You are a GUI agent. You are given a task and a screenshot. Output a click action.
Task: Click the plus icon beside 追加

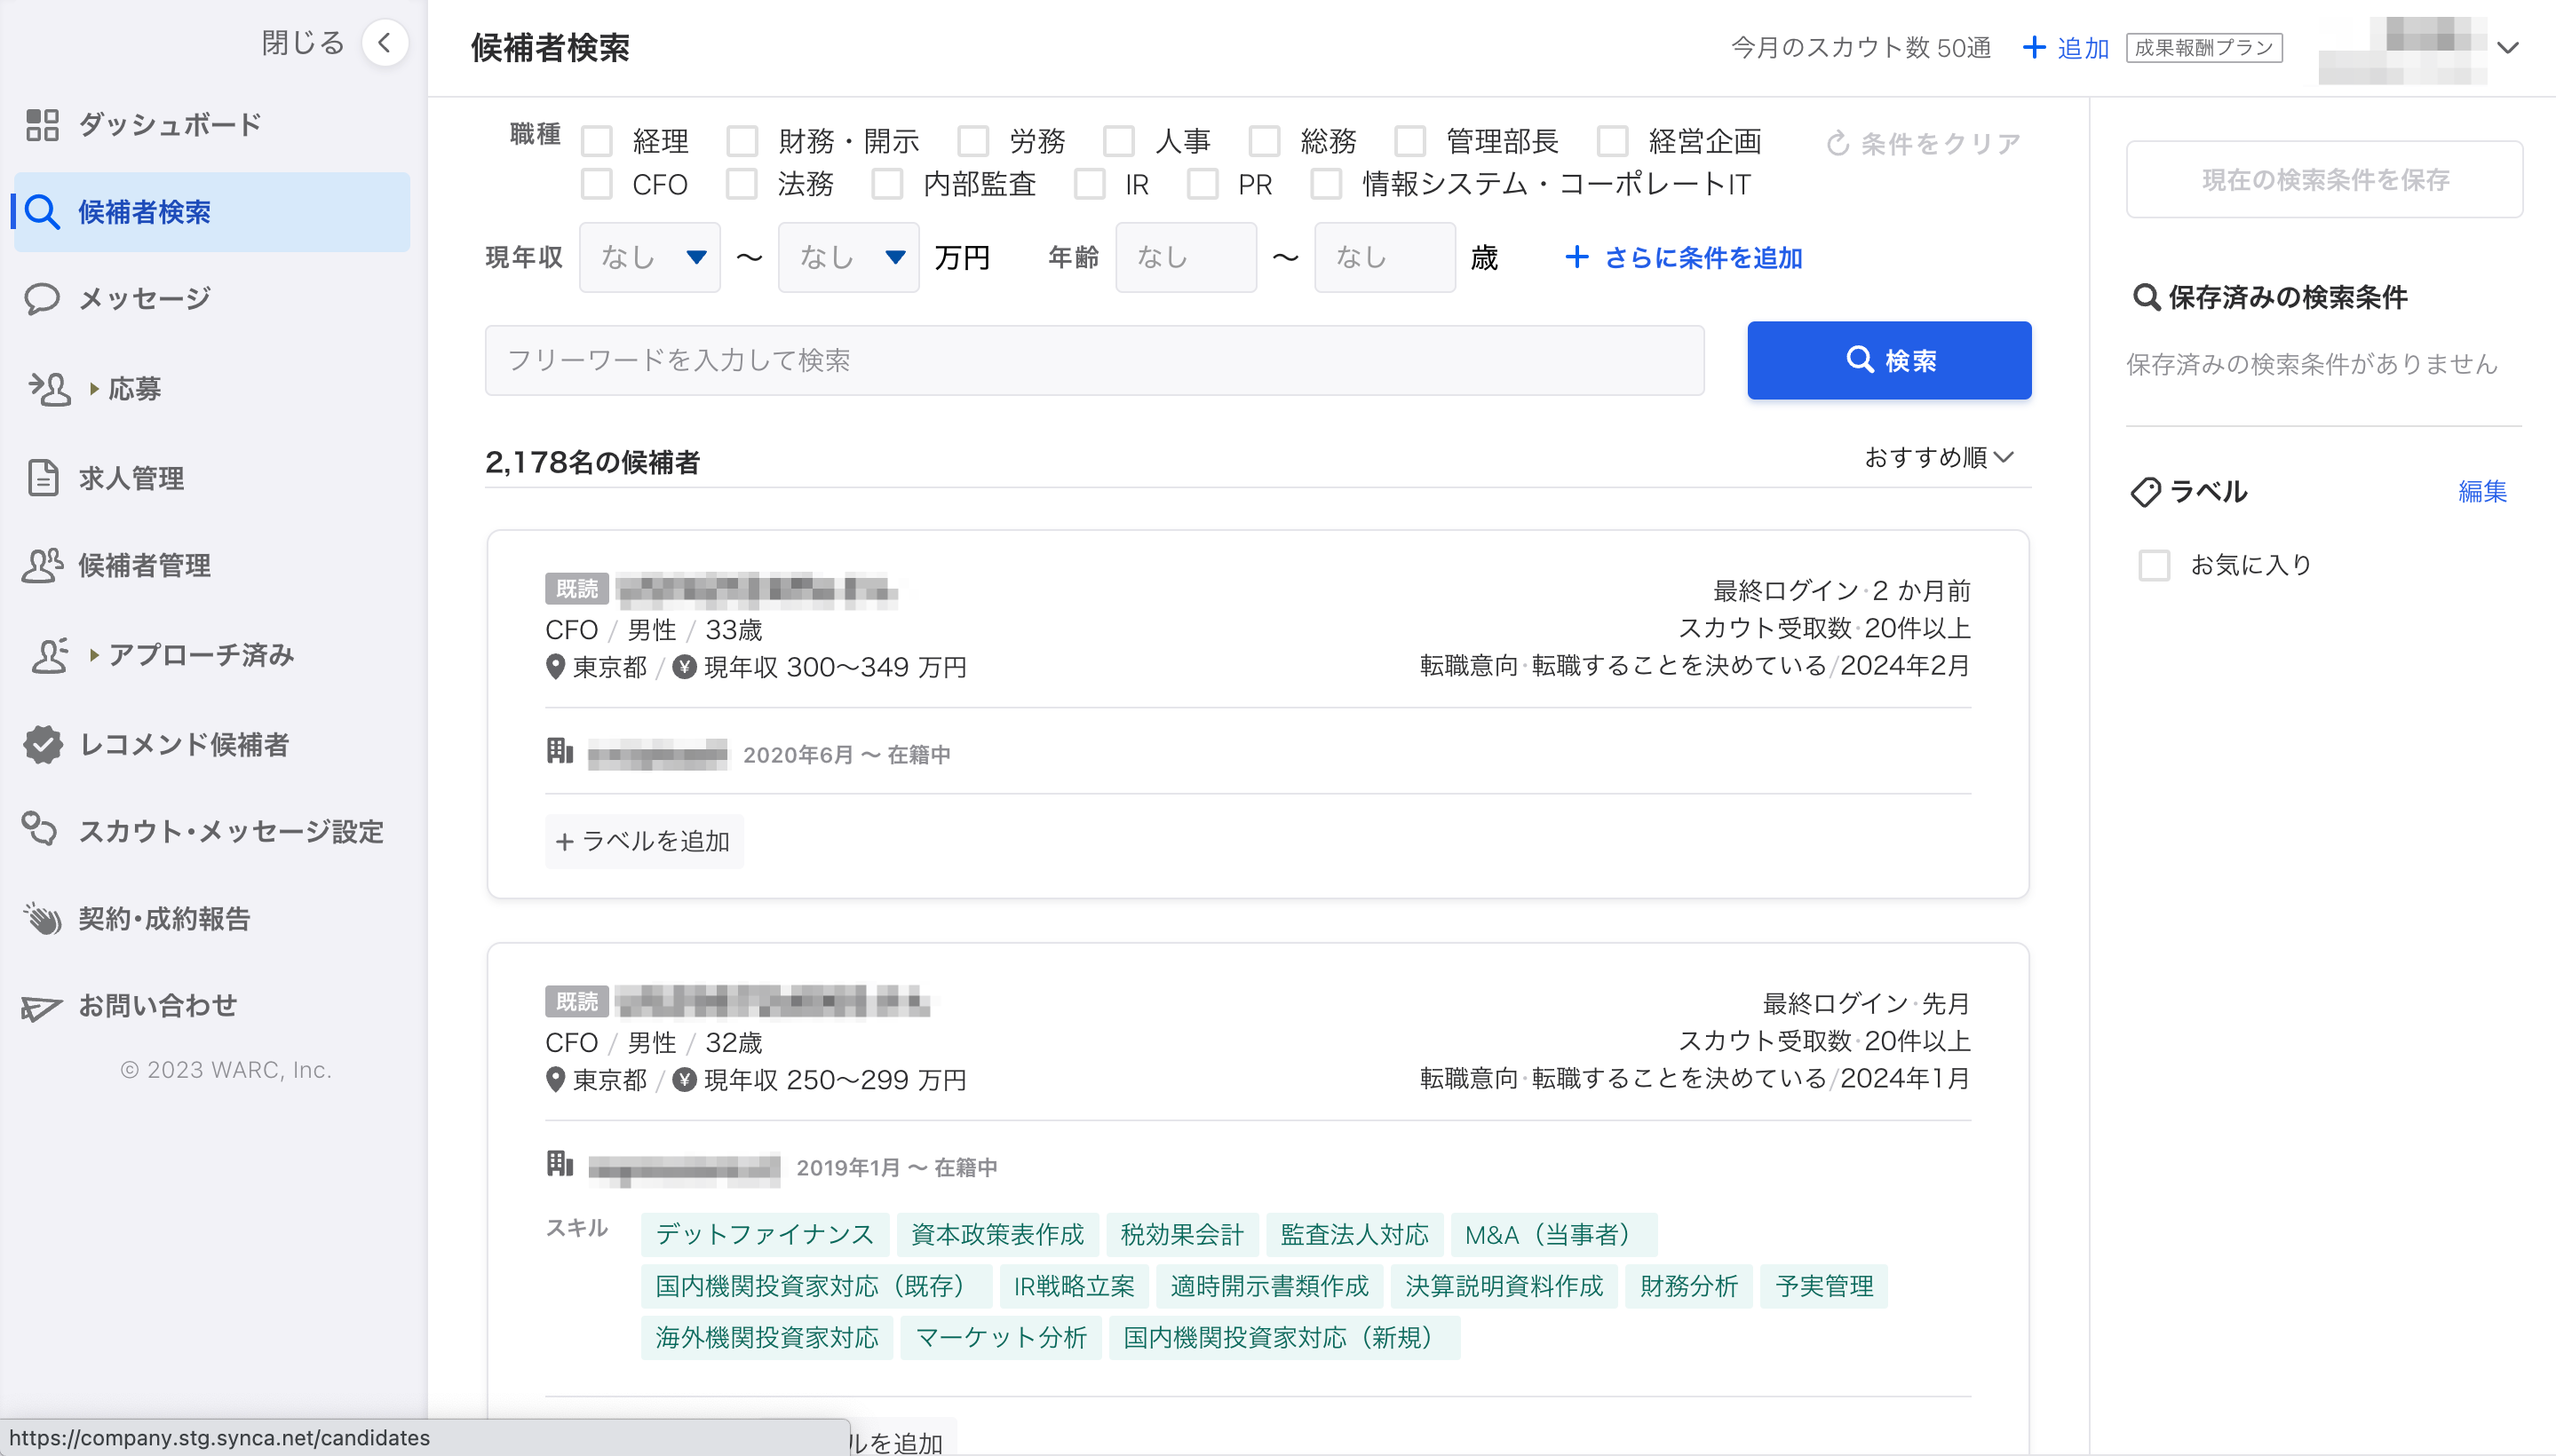coord(2034,47)
